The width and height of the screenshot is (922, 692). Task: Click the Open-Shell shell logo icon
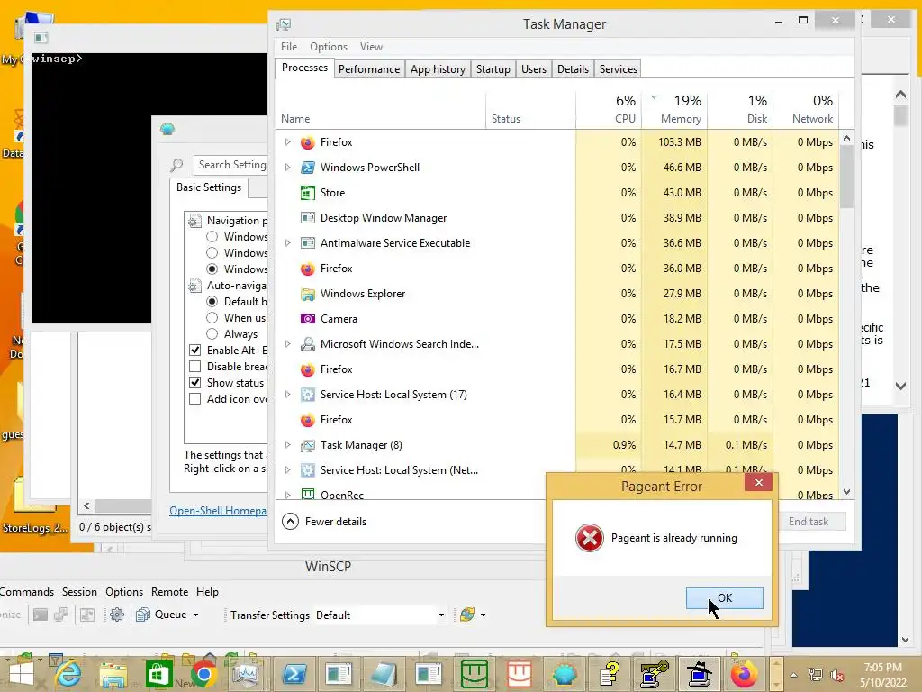click(x=167, y=129)
